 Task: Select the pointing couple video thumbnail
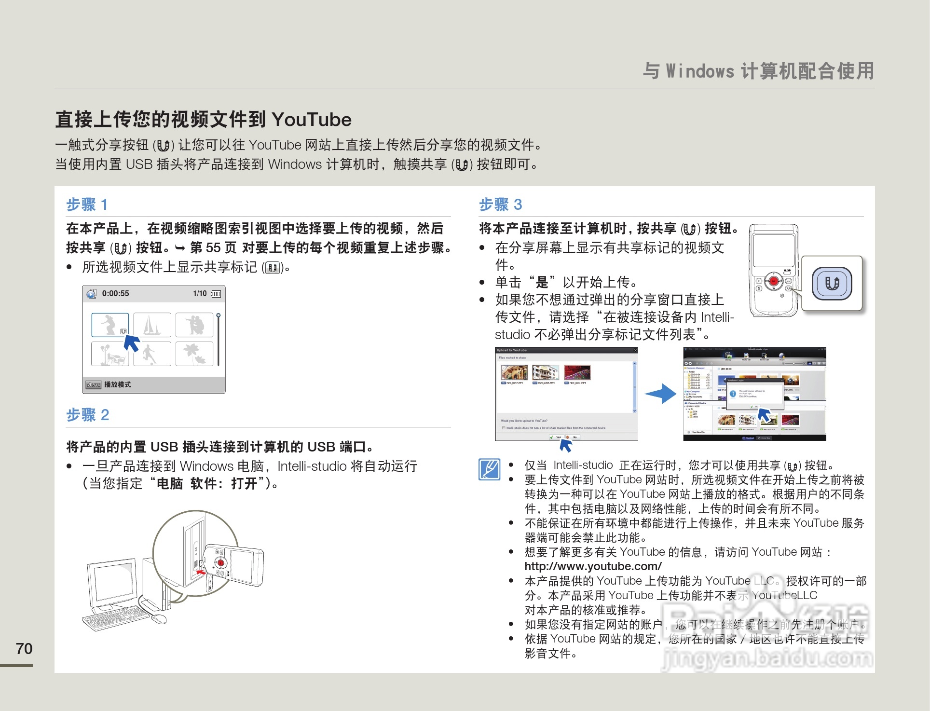[x=194, y=325]
